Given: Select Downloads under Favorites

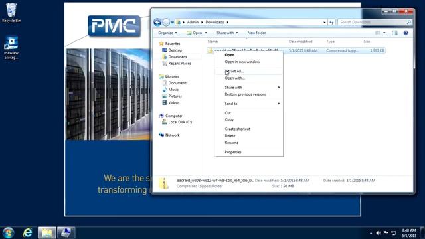Looking at the screenshot, I should pyautogui.click(x=175, y=57).
